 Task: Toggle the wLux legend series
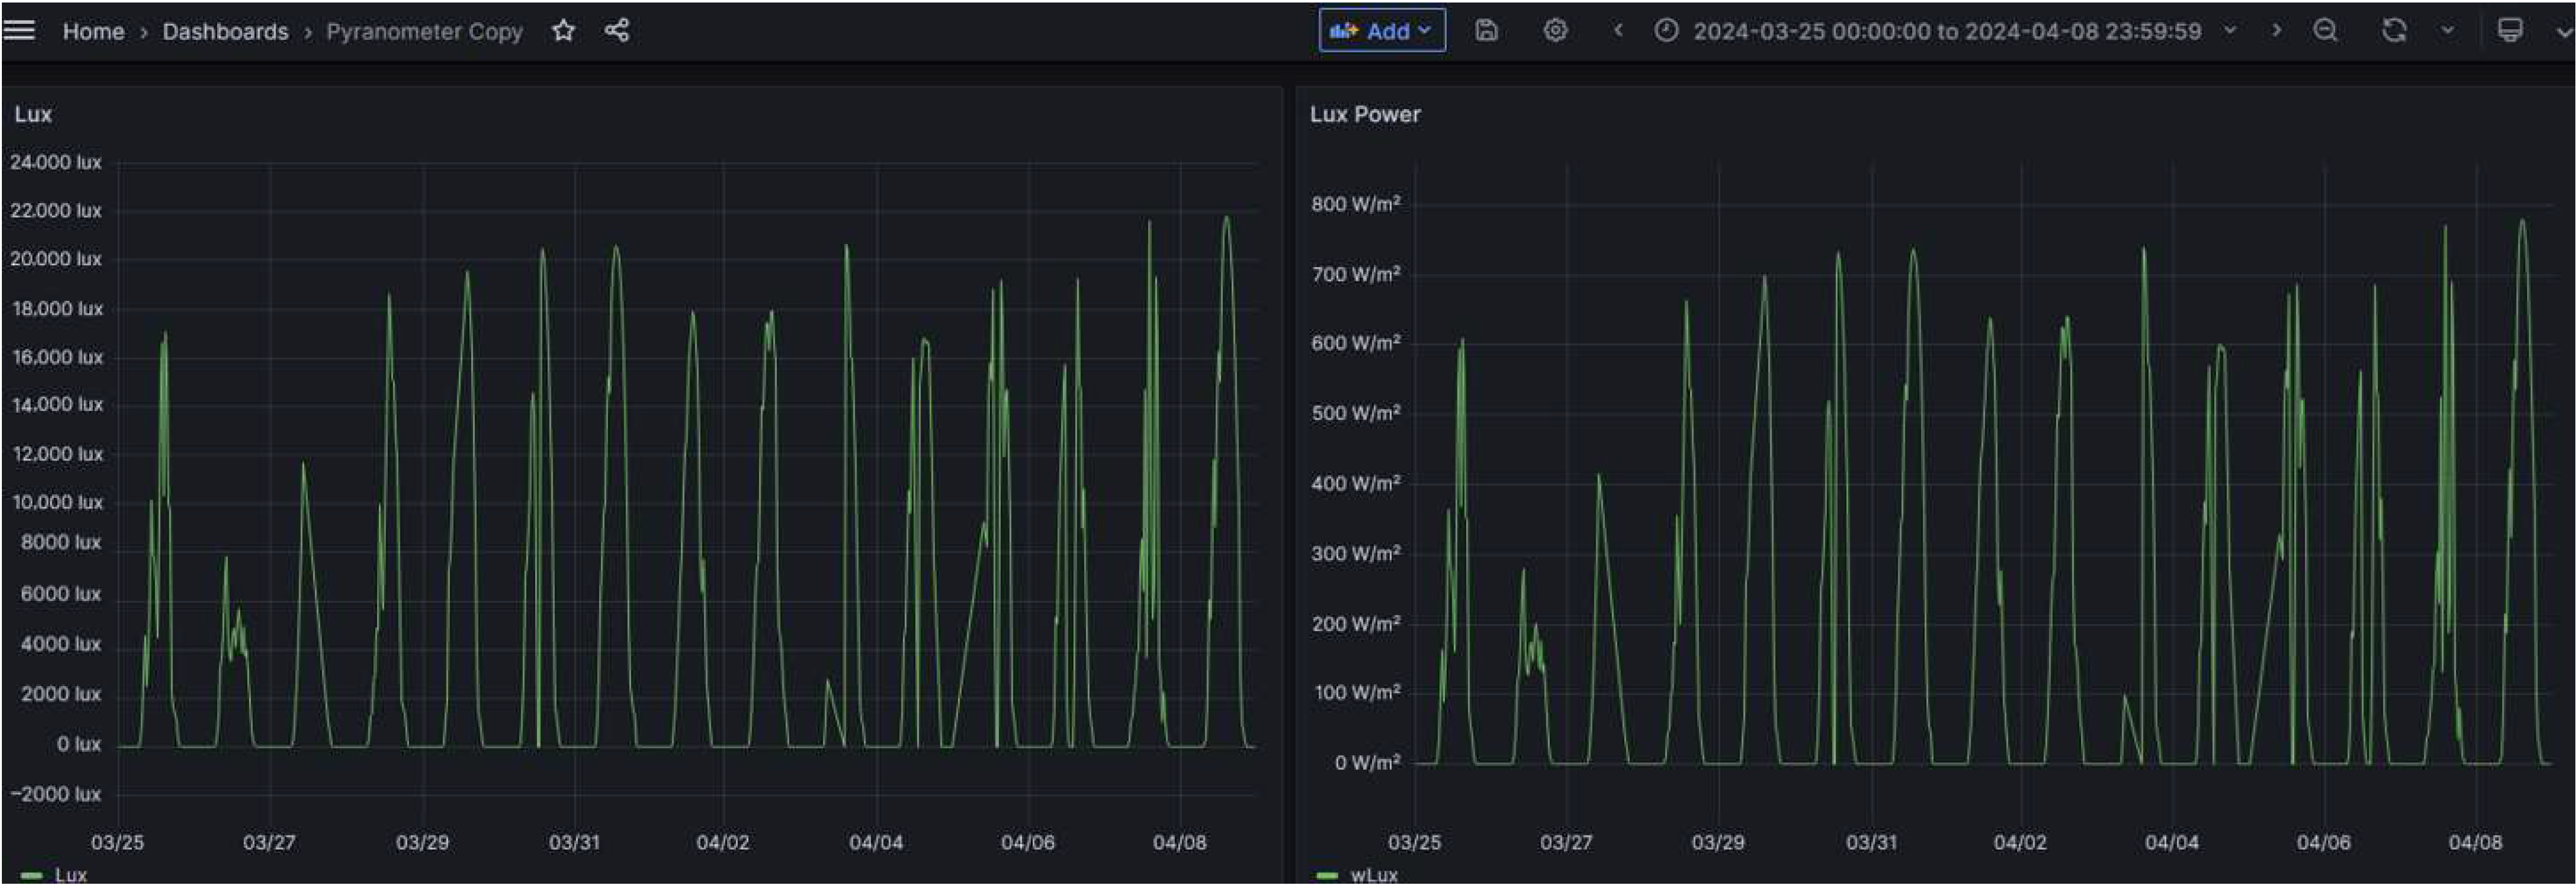1373,874
